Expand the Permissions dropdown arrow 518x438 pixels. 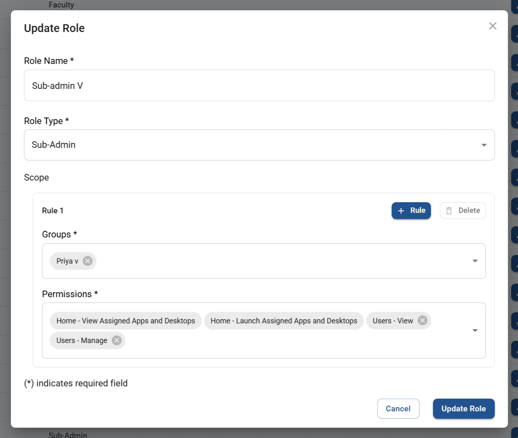coord(475,330)
